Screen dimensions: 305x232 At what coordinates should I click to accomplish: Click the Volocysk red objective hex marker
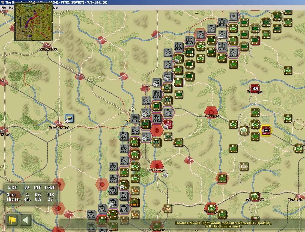(211, 112)
